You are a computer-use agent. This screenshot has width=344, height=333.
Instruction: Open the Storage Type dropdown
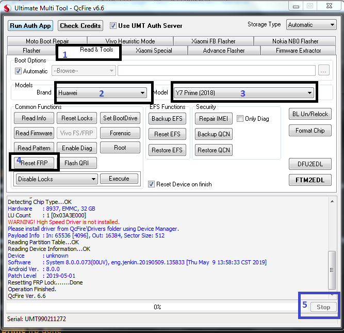coord(311,25)
